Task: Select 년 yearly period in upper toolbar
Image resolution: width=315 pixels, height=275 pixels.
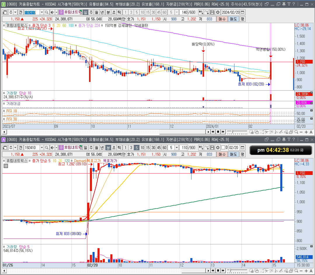Action: [x=102, y=13]
